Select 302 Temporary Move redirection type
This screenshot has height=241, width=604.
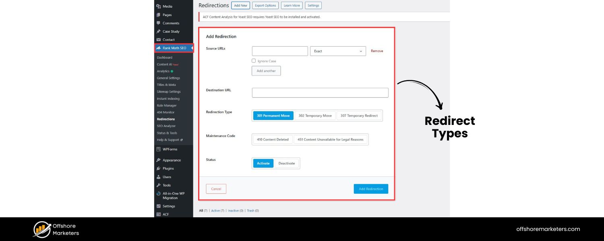click(x=315, y=116)
